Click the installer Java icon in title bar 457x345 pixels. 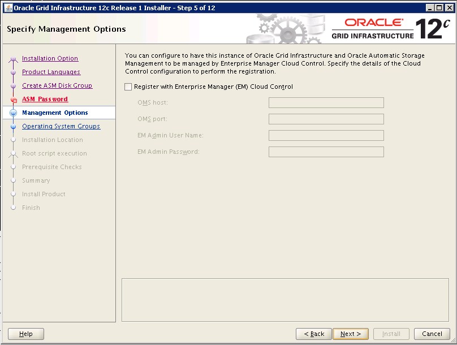click(x=8, y=8)
